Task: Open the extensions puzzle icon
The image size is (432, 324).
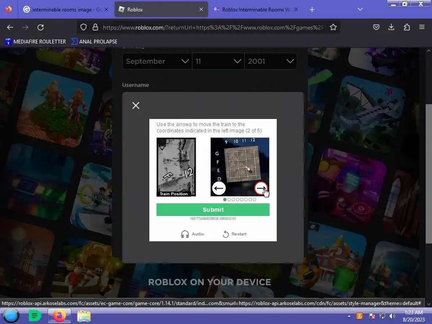Action: [407, 27]
